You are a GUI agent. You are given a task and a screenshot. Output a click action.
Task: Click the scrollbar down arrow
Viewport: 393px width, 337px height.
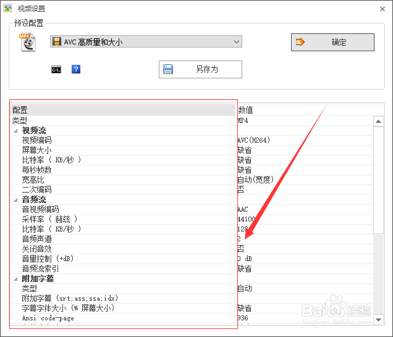coord(378,320)
